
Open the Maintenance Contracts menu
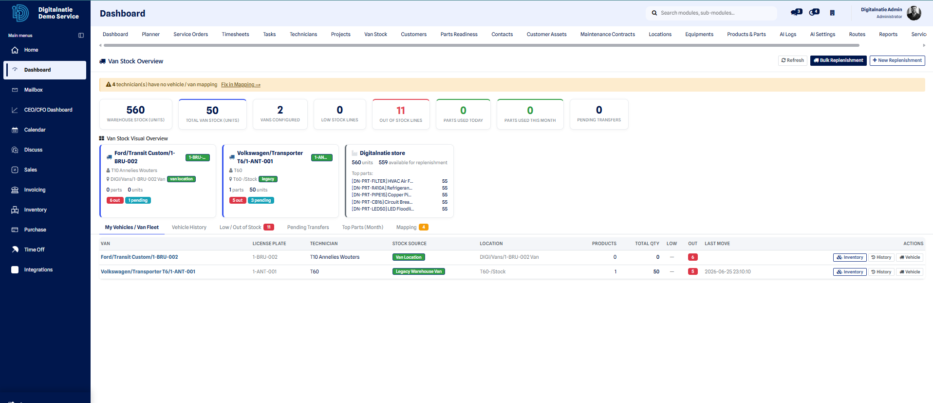click(607, 34)
